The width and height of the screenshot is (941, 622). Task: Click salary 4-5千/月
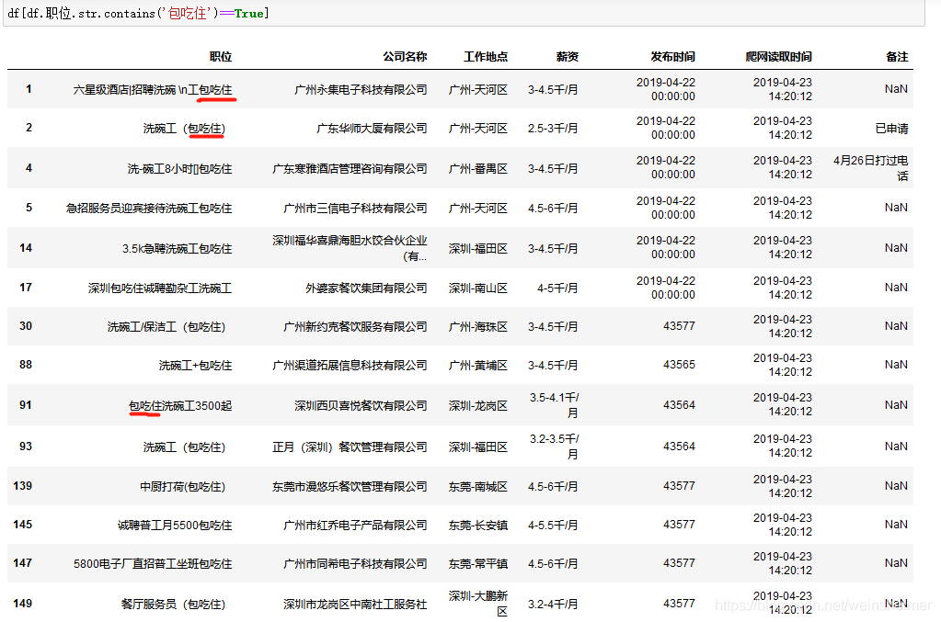(557, 288)
